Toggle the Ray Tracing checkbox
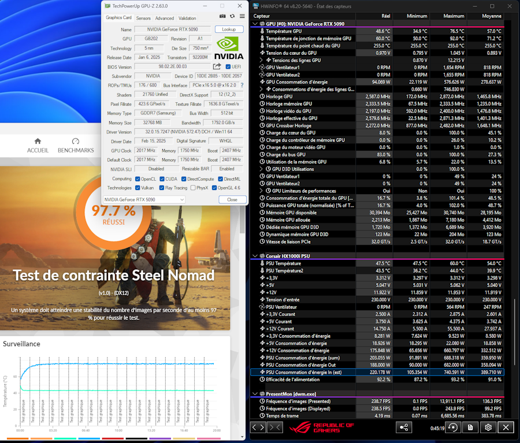Screen dimensions: 520x443 [162, 188]
